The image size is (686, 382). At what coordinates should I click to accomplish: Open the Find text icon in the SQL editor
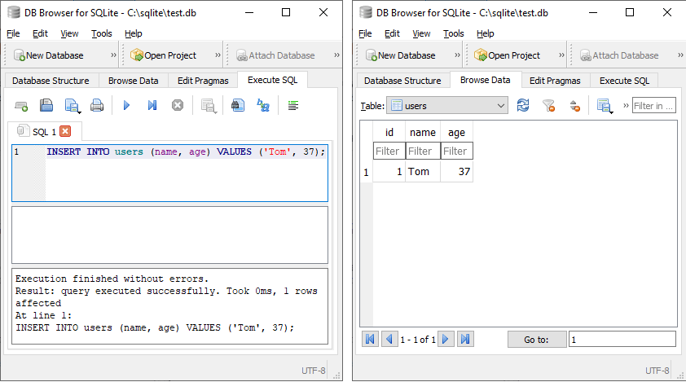coord(238,105)
